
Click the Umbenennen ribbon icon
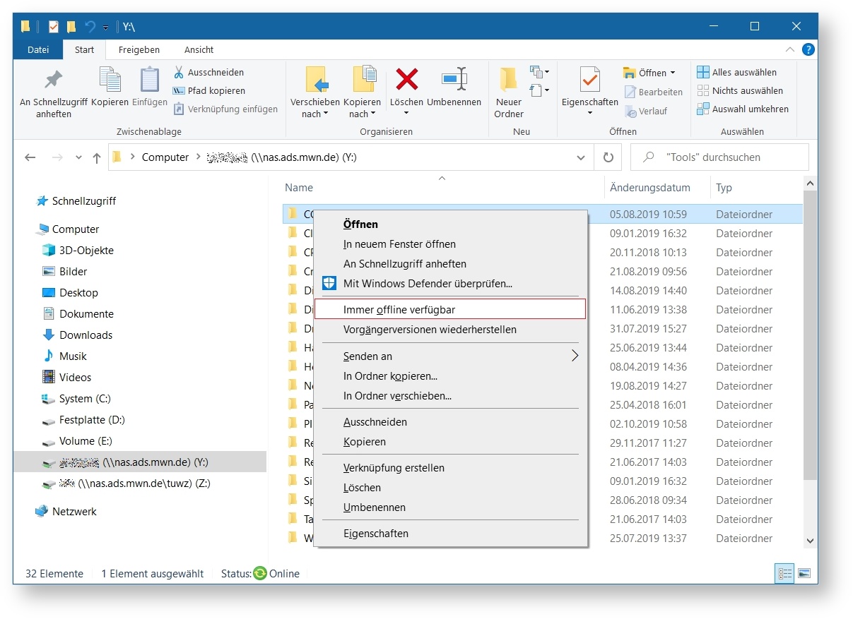[x=454, y=80]
